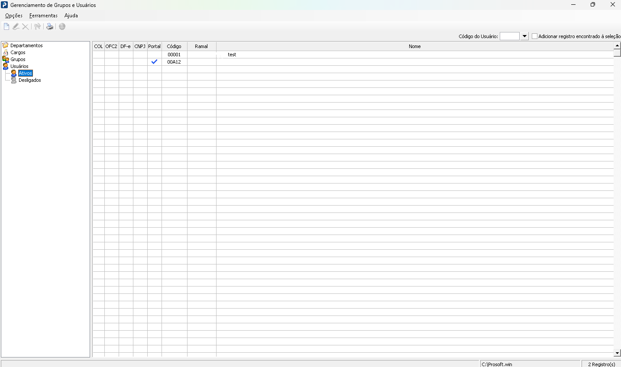The width and height of the screenshot is (621, 367).
Task: Close the Gerenciamento de Grupos e Usuários window
Action: click(x=612, y=5)
